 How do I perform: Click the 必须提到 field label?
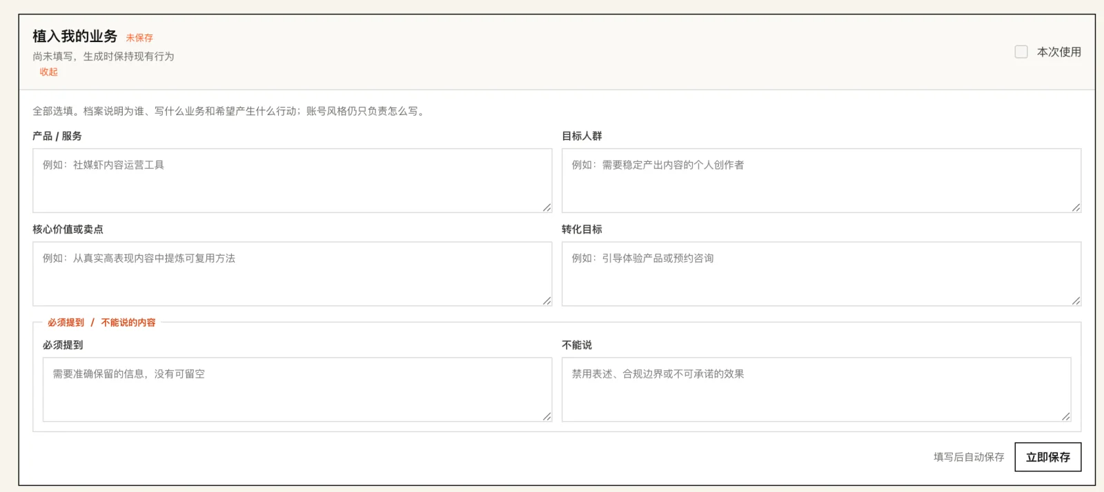[x=63, y=345]
